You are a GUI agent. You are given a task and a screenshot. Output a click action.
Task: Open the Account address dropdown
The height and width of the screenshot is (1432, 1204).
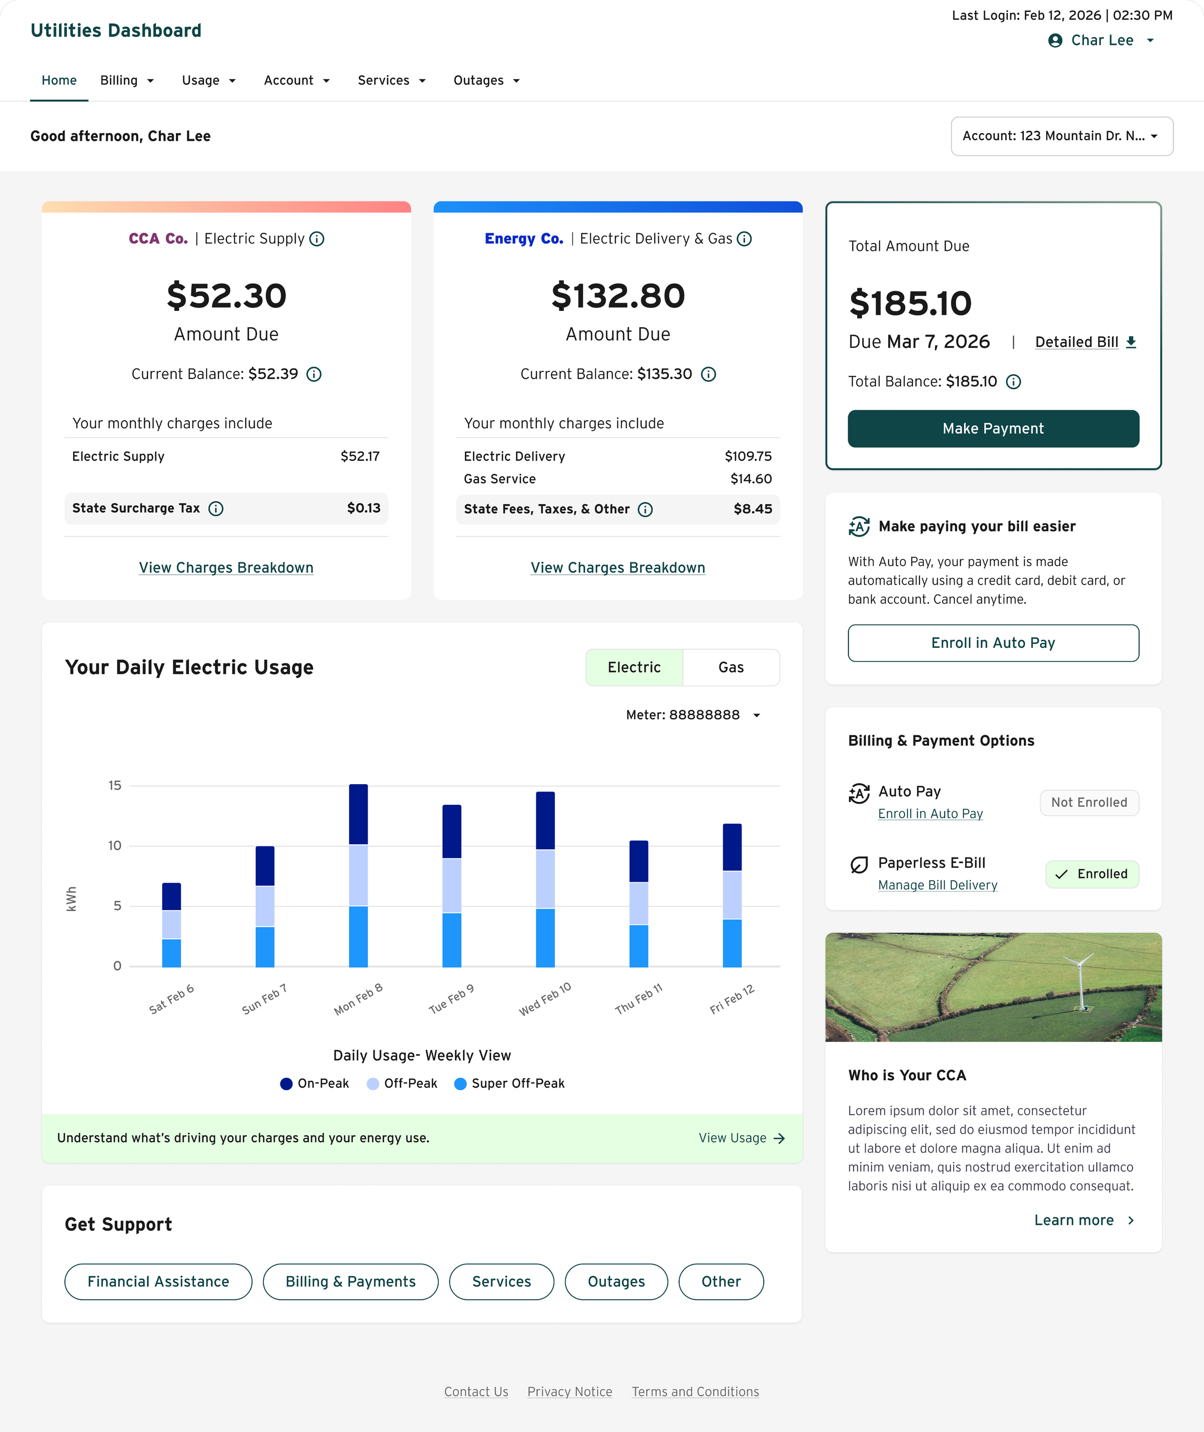pos(1061,136)
